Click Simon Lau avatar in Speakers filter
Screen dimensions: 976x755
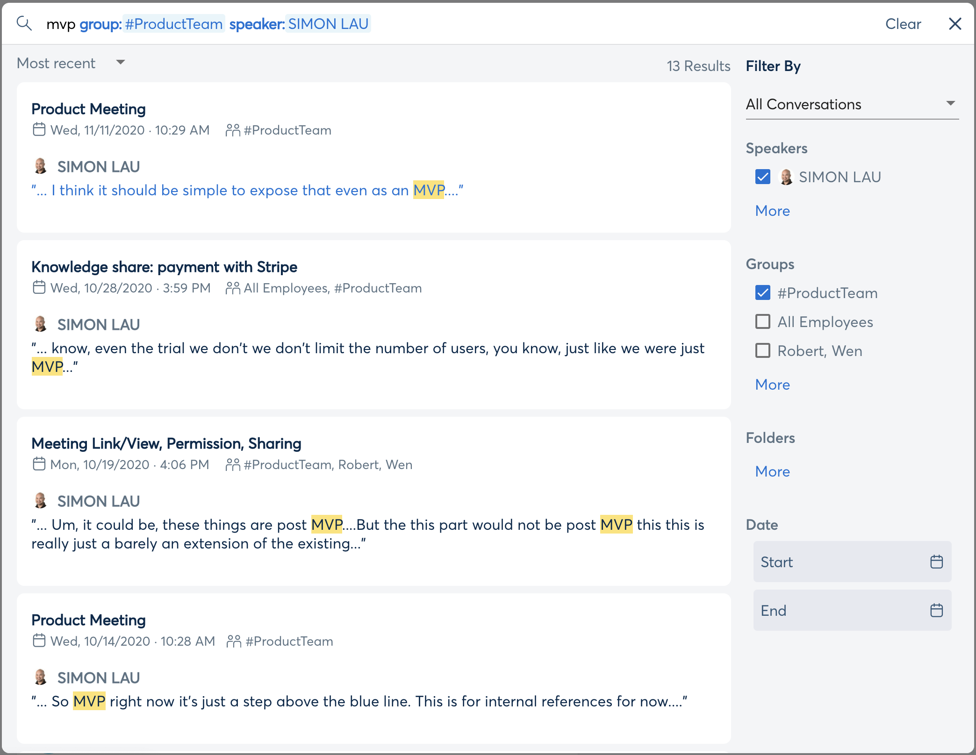(x=786, y=177)
